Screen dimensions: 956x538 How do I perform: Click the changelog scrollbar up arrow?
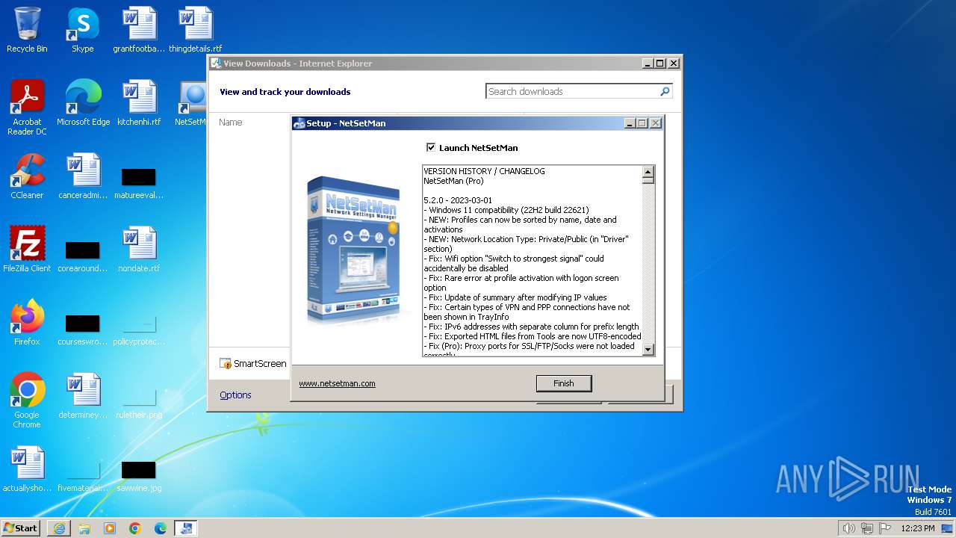(x=648, y=171)
